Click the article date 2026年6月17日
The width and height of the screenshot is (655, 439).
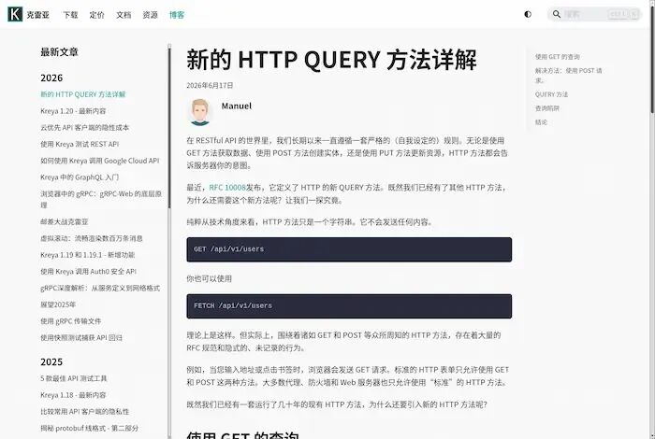click(210, 86)
